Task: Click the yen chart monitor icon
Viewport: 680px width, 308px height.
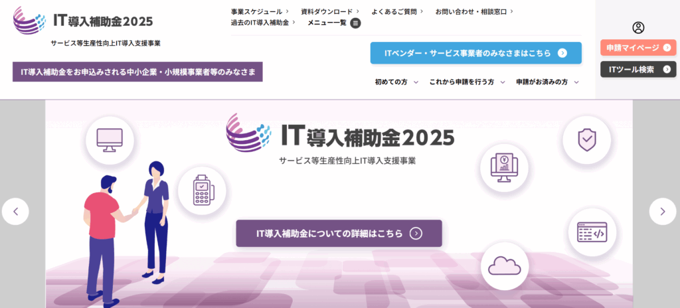Action: [x=503, y=168]
